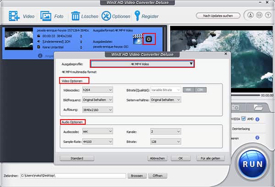Screen dimensions: 275x187
Task: Click the Register key icon
Action: tap(137, 16)
